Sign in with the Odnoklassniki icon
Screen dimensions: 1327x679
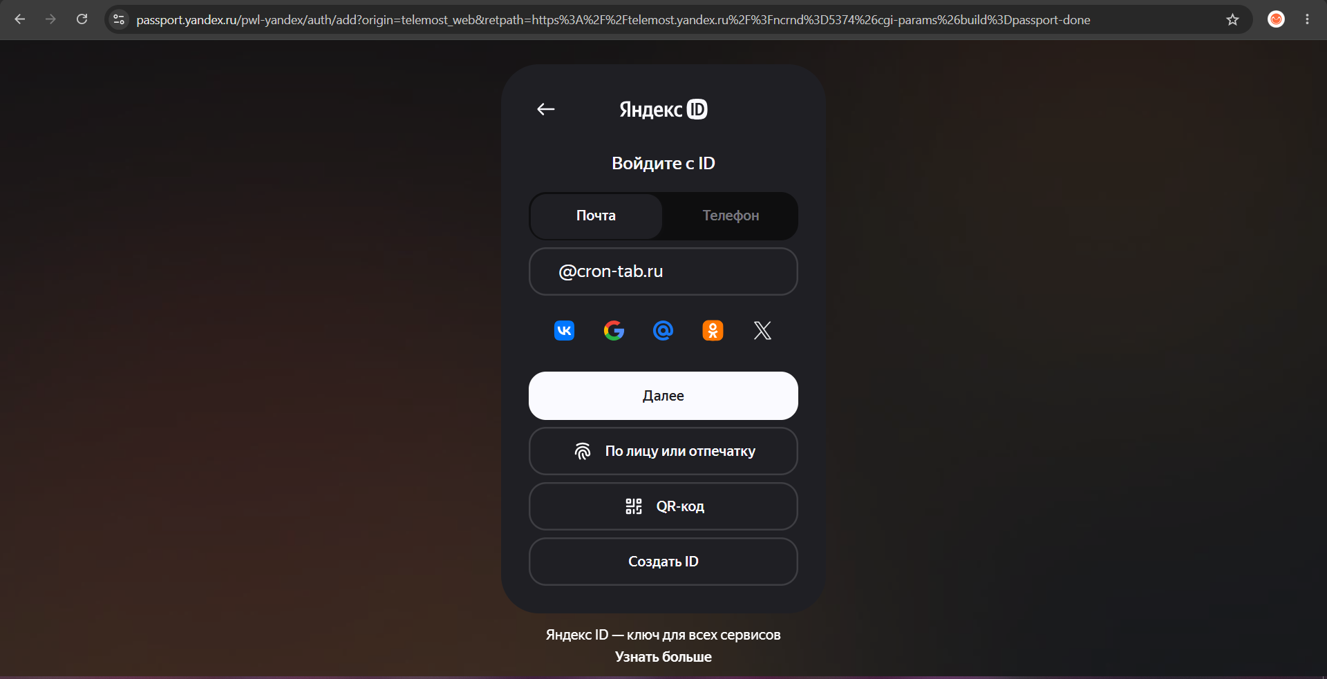713,331
